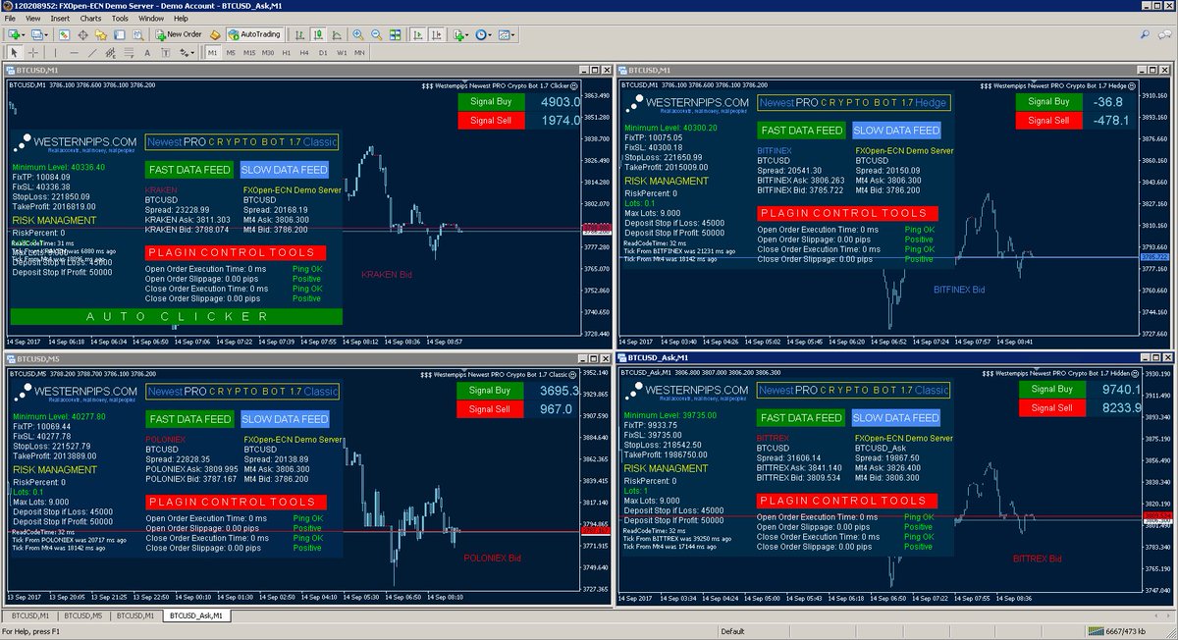The width and height of the screenshot is (1178, 640).
Task: Open the Periods clock dropdown
Action: tap(484, 34)
